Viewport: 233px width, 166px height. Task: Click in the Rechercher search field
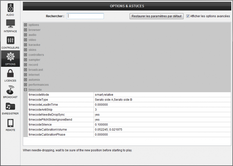85,16
